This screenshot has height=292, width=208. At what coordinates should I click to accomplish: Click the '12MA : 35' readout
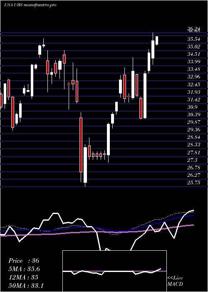tap(23, 277)
